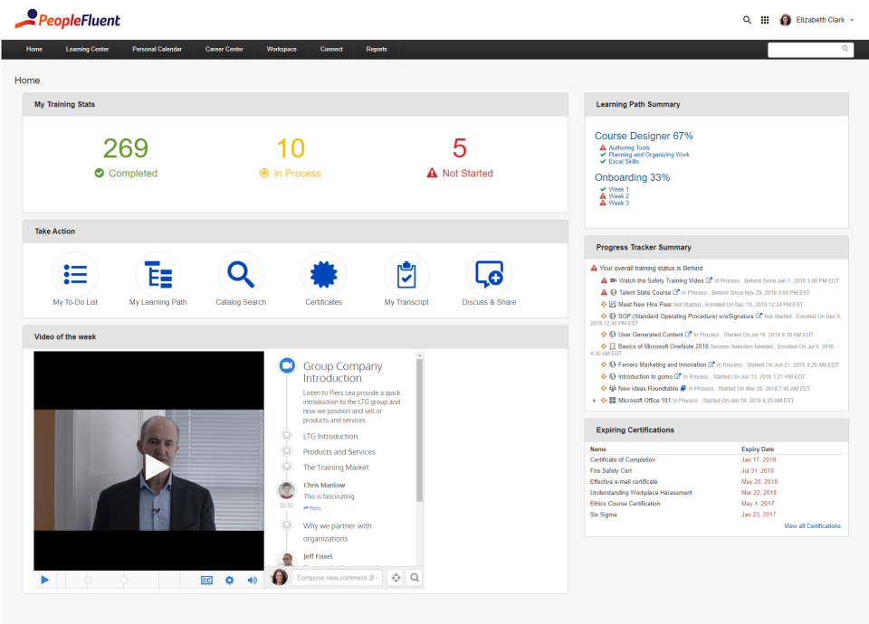
Task: Open the video settings gear menu
Action: tap(229, 578)
